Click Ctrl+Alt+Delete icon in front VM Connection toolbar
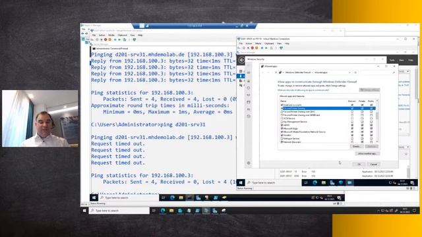Image resolution: width=422 pixels, height=237 pixels. pyautogui.click(x=239, y=48)
